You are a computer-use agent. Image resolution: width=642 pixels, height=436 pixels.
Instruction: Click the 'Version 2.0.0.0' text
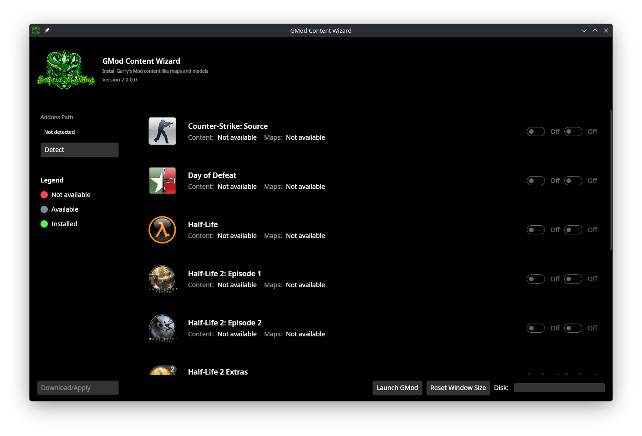pyautogui.click(x=120, y=80)
